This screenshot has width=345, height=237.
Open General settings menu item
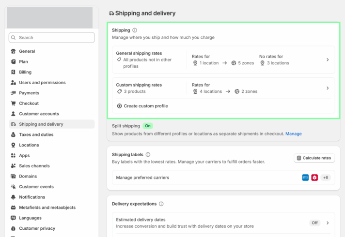[52, 51]
